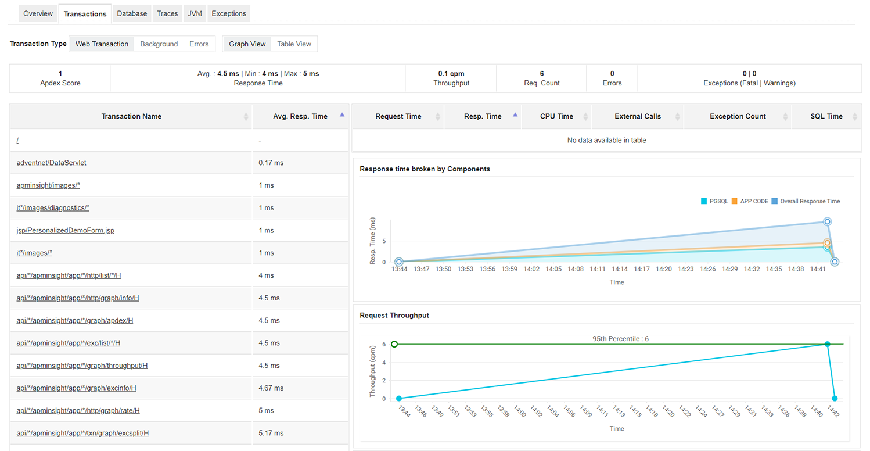Hide Overall Response Time legend series
This screenshot has width=870, height=451.
(x=806, y=201)
